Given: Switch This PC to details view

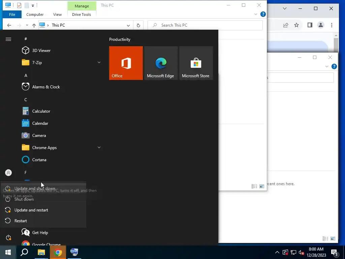Looking at the screenshot, I should pos(254,186).
